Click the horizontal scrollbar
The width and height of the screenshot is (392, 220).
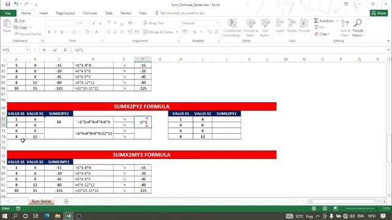click(x=344, y=201)
